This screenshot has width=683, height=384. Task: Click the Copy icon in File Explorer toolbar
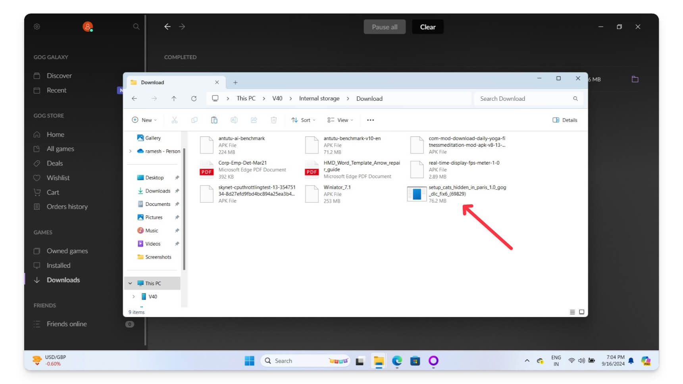point(194,120)
